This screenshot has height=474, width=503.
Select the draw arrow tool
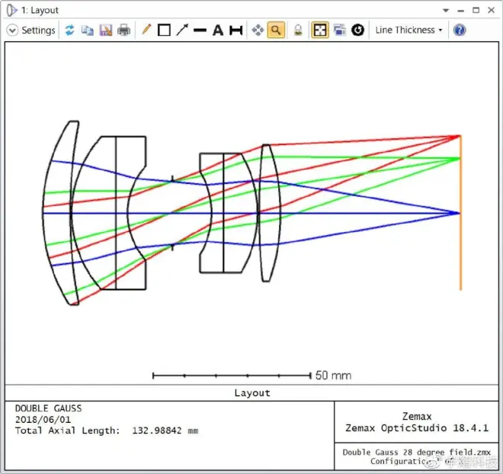pyautogui.click(x=182, y=30)
